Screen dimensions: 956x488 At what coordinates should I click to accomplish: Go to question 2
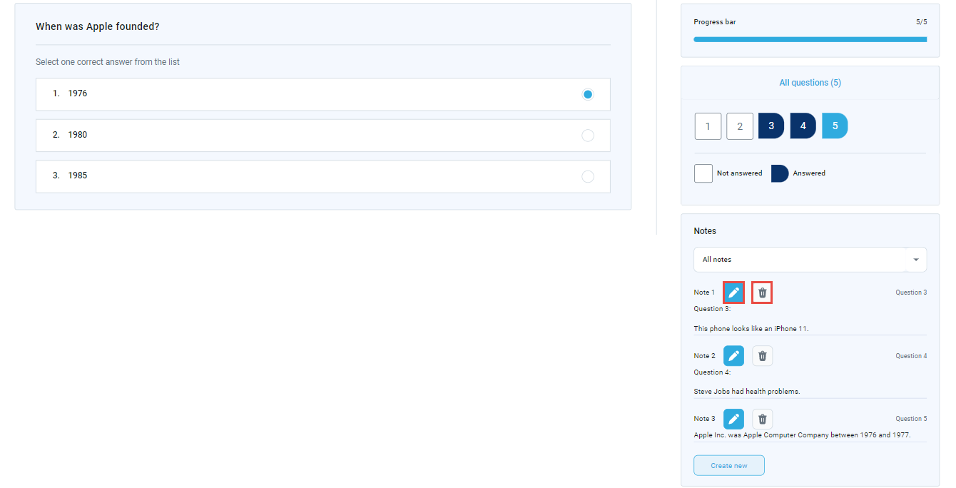[x=740, y=126]
